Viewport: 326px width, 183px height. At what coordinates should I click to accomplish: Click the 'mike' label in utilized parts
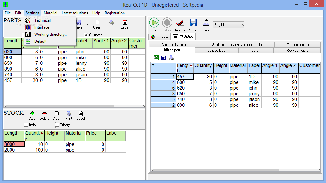coord(254,82)
